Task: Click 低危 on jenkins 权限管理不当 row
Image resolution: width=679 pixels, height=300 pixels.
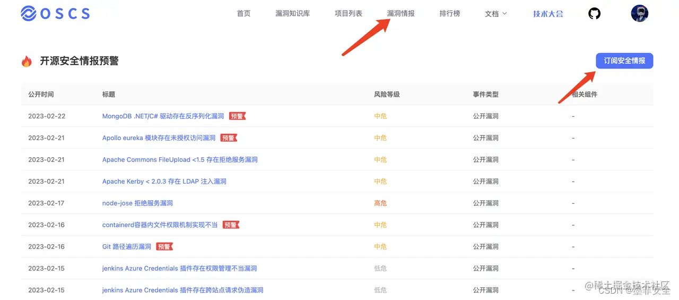Action: 380,268
